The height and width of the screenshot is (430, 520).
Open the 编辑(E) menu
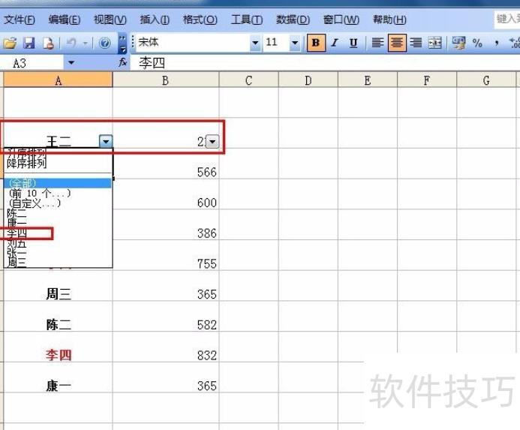65,20
